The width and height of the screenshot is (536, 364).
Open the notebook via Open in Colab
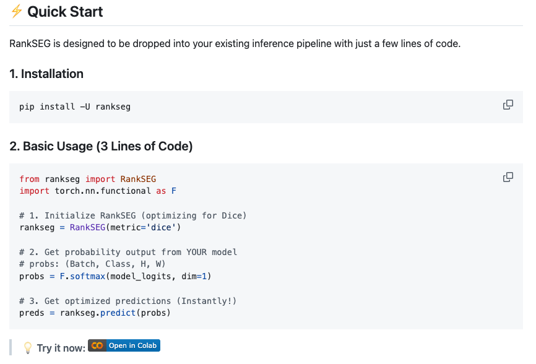(132, 345)
